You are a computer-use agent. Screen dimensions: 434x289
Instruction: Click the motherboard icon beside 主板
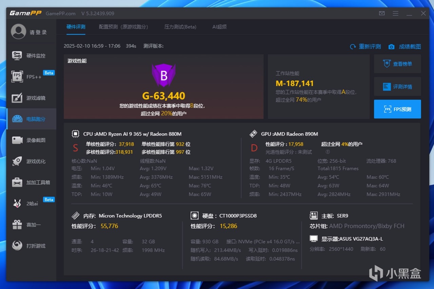(314, 215)
